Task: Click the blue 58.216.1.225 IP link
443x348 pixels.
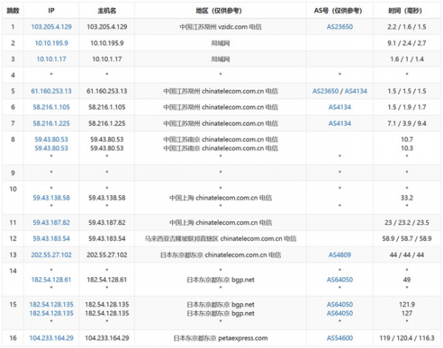Action: (x=51, y=123)
